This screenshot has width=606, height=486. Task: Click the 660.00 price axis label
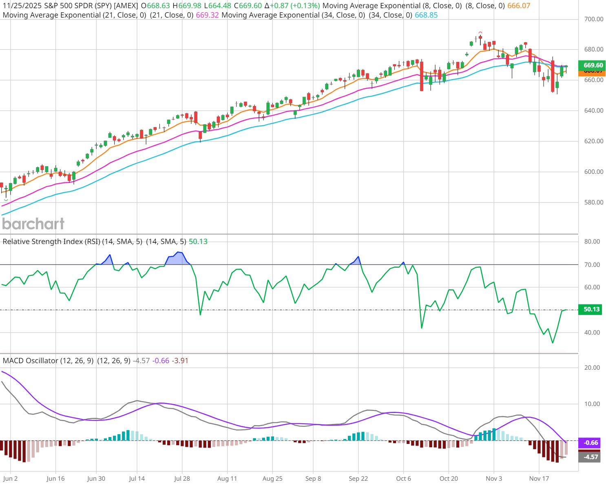594,80
